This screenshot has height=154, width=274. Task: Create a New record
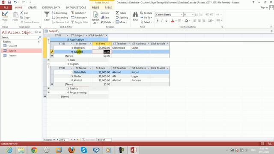point(105,13)
